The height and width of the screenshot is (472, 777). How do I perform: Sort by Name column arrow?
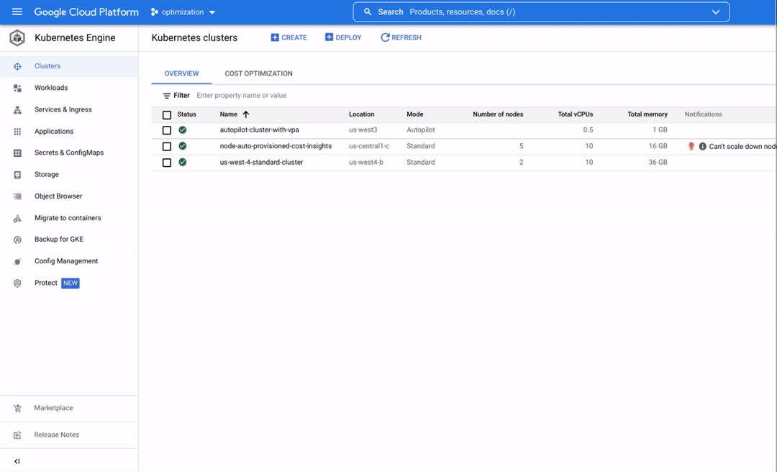(x=246, y=114)
